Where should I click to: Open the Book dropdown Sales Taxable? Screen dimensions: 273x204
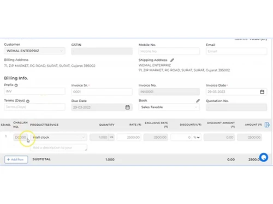(x=169, y=107)
